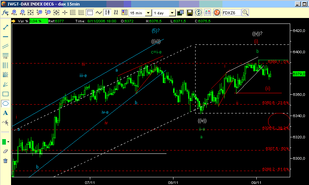
Task: Select the rectangle drawing tool
Action: (x=6, y=94)
